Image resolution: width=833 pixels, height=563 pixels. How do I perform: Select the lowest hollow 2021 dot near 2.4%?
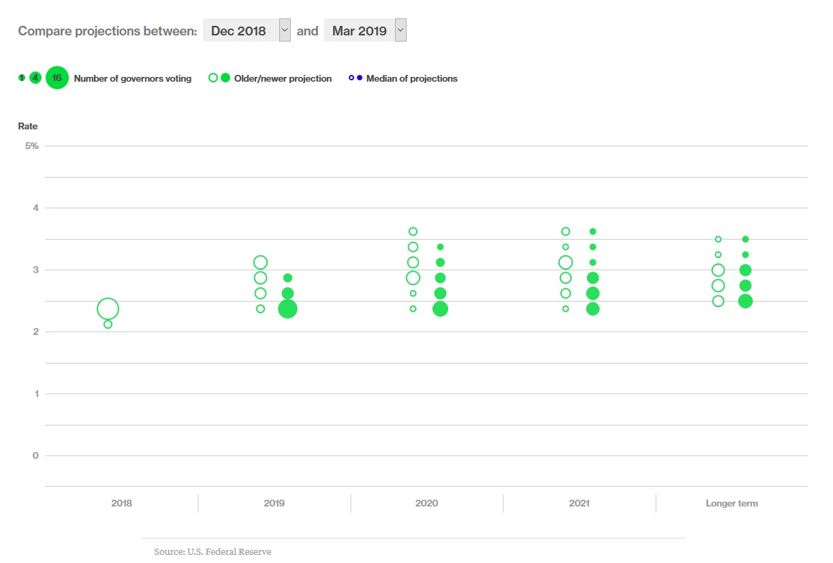(x=565, y=309)
